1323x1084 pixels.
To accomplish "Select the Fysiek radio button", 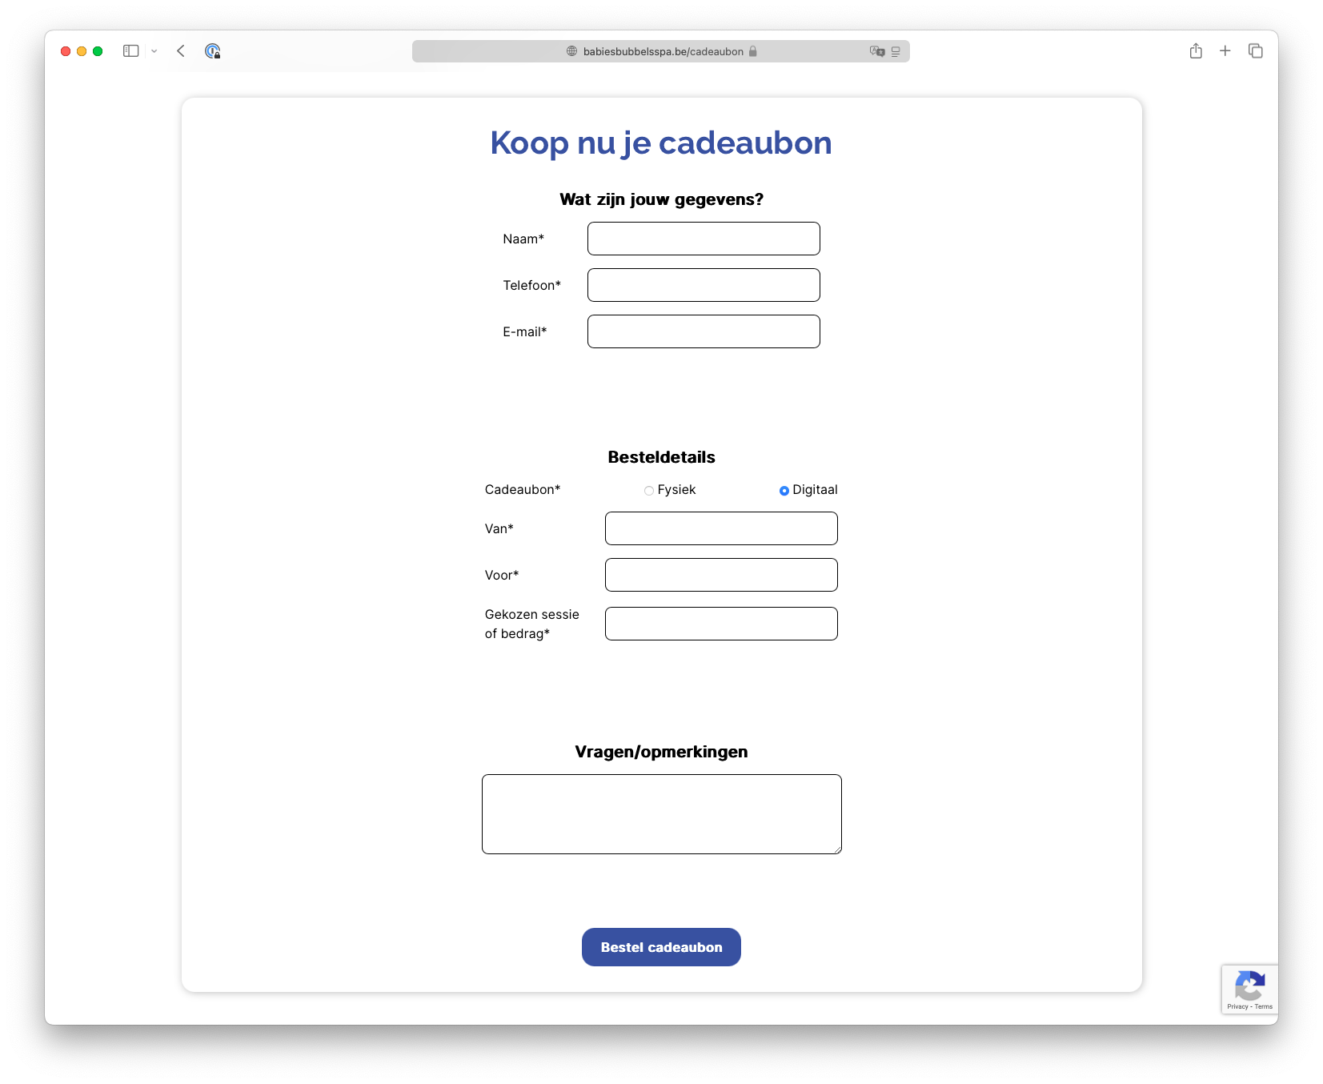I will coord(649,491).
